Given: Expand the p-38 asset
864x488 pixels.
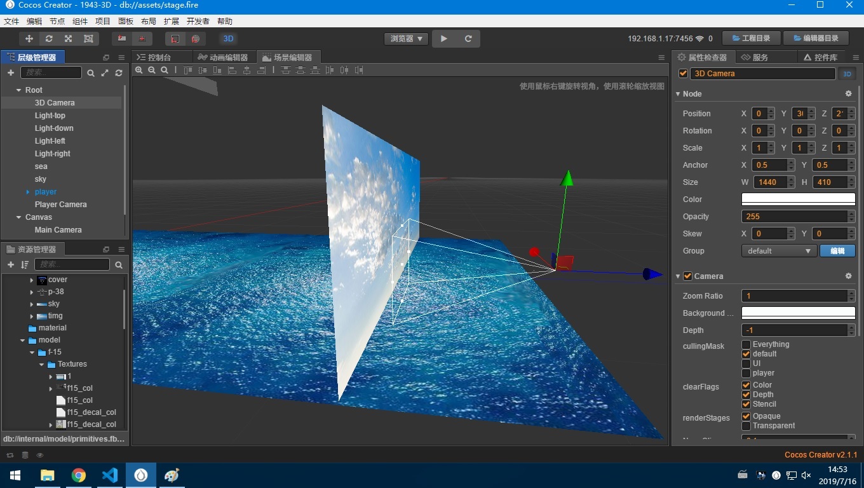Looking at the screenshot, I should point(32,292).
